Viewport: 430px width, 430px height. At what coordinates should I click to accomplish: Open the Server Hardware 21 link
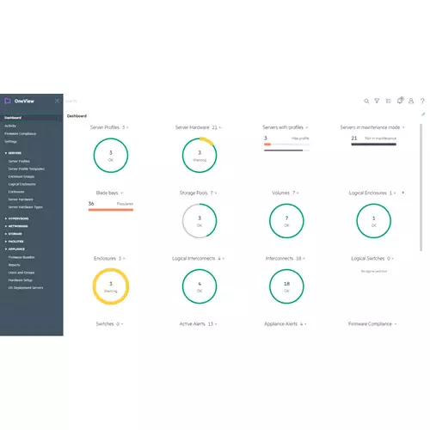[198, 127]
